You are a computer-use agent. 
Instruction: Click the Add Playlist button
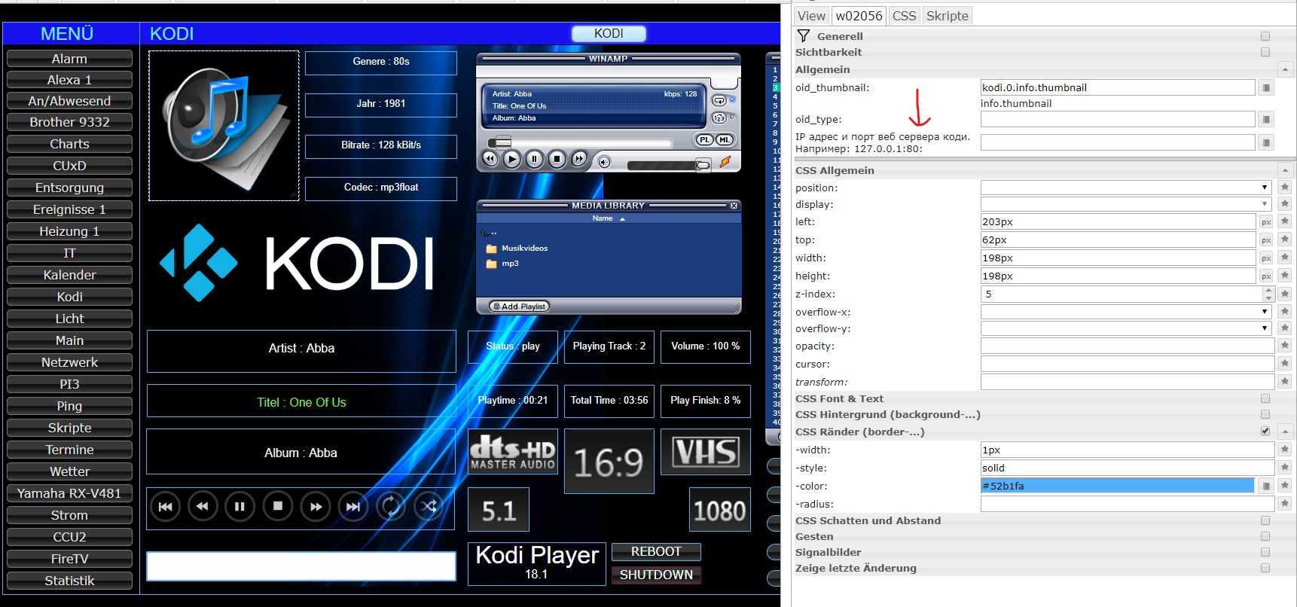[x=520, y=307]
